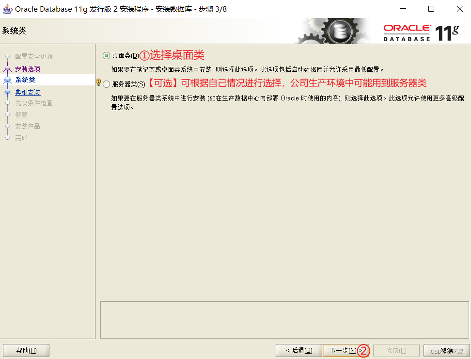Click the 取消 button
The width and height of the screenshot is (471, 359).
coord(446,350)
